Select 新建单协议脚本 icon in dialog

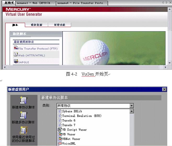point(23,100)
